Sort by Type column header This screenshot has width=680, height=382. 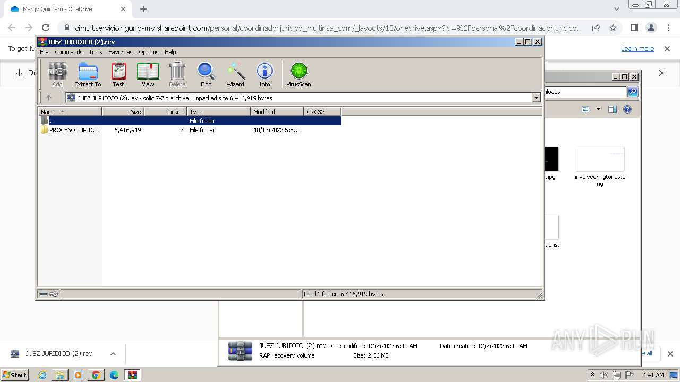(x=218, y=111)
